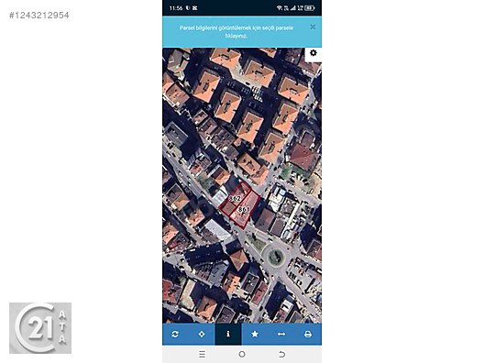Click the Century 21 ATA logo
This screenshot has height=363, width=484.
tap(40, 328)
